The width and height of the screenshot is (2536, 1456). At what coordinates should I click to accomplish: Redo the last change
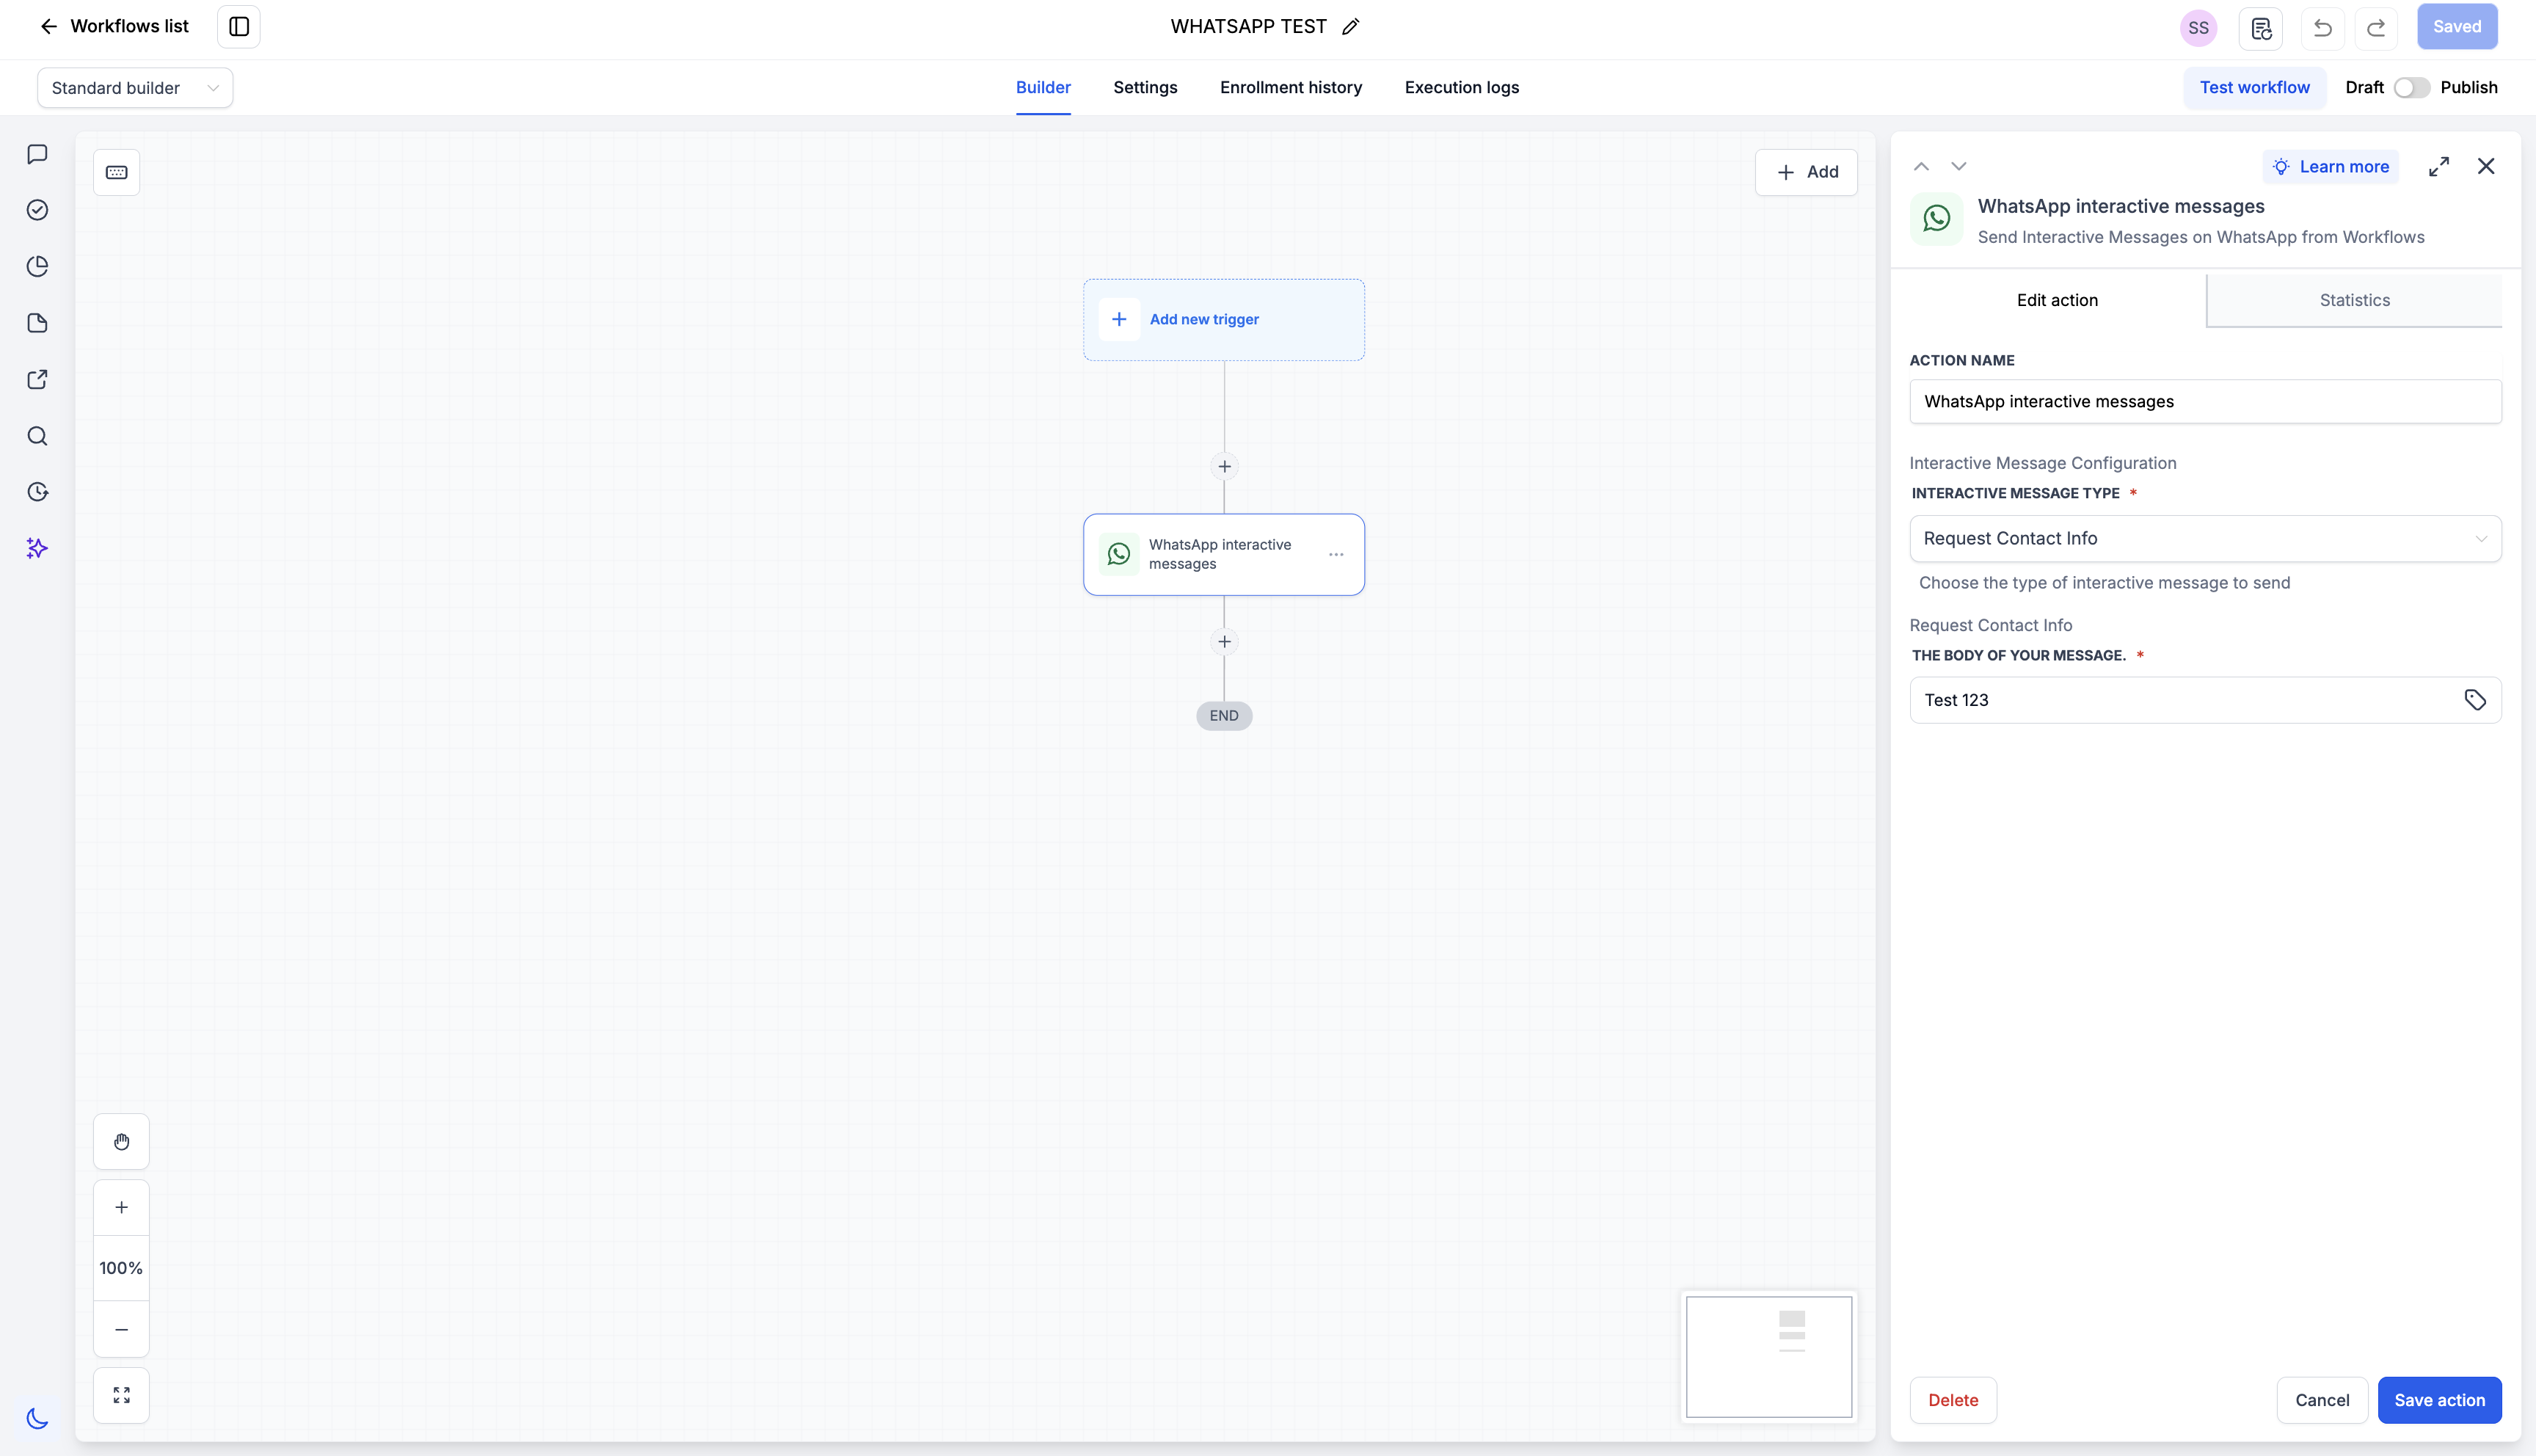click(2376, 28)
